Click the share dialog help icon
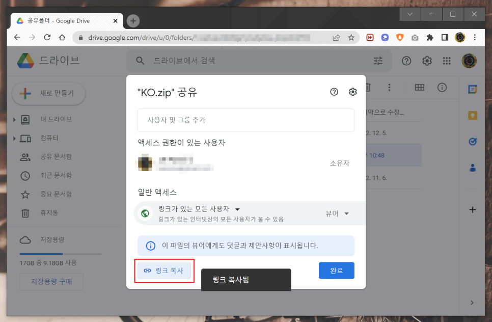The width and height of the screenshot is (492, 322). [x=334, y=92]
